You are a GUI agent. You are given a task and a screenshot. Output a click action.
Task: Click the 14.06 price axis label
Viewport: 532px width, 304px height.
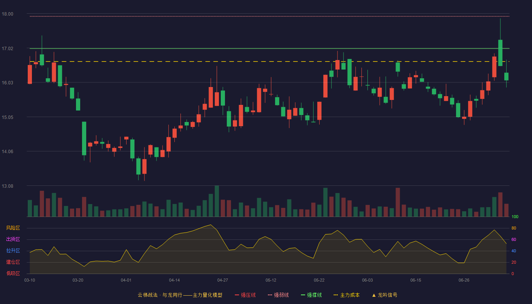pyautogui.click(x=7, y=152)
